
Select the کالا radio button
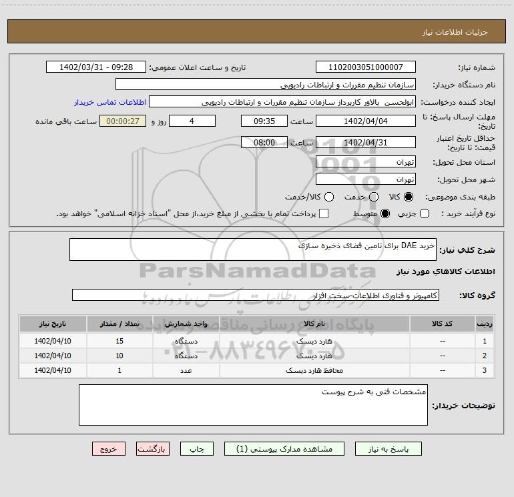(409, 197)
